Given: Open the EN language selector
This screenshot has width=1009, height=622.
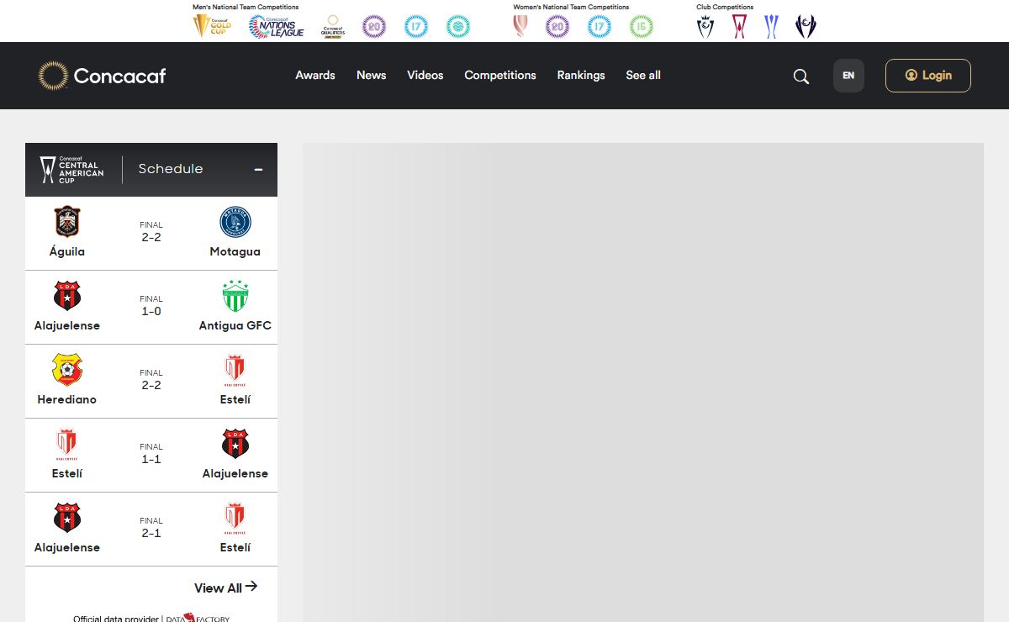Looking at the screenshot, I should coord(848,76).
